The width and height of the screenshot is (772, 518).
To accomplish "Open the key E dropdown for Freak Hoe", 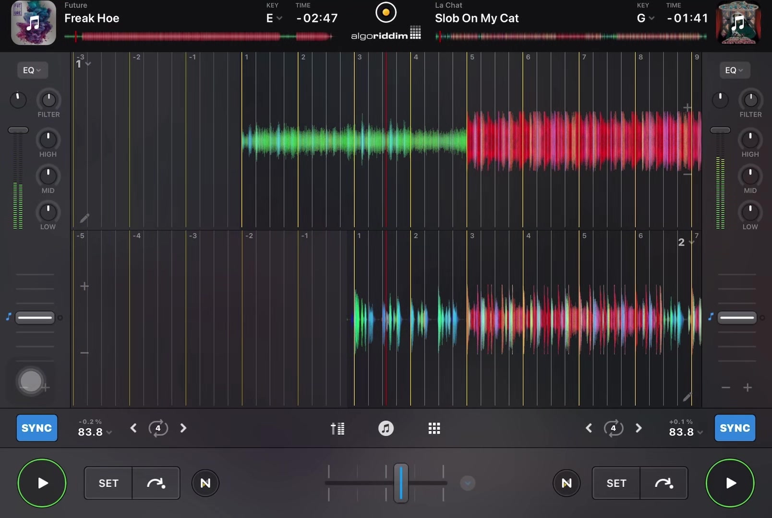I will (x=274, y=18).
